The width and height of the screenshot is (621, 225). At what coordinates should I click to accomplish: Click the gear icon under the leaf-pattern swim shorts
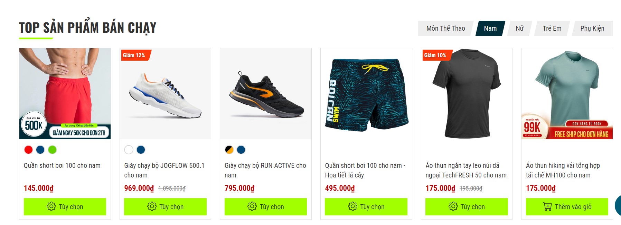tap(352, 206)
